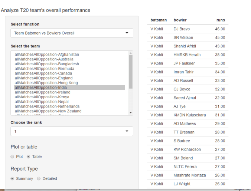
Task: Select the Table radio button
Action: coord(28,157)
